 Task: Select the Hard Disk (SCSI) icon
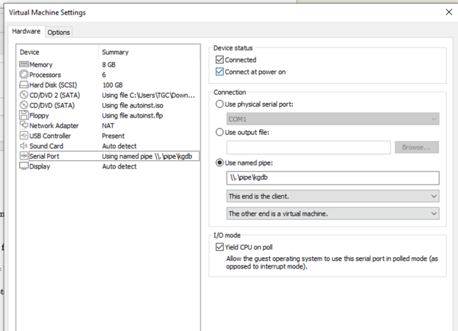(24, 85)
